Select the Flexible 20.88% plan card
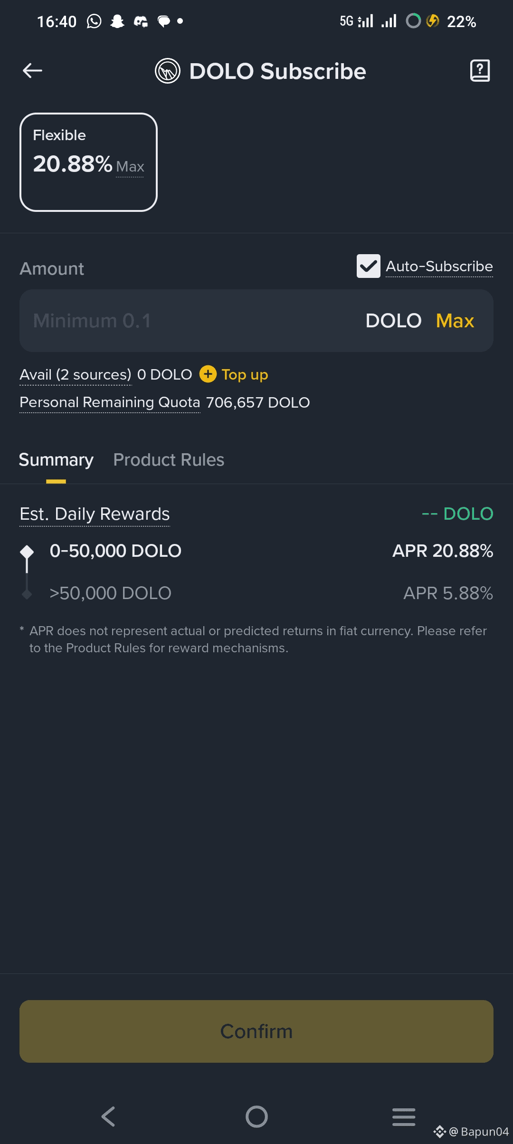Image resolution: width=513 pixels, height=1144 pixels. point(88,162)
